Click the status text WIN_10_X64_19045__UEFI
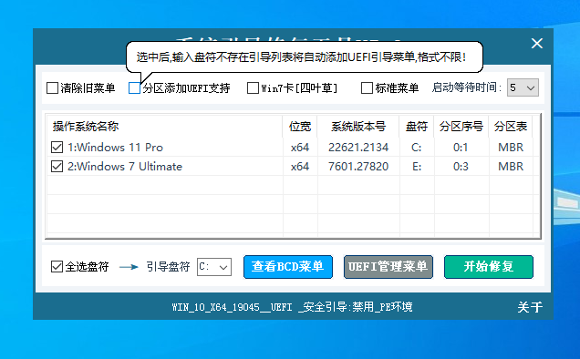 pyautogui.click(x=232, y=307)
